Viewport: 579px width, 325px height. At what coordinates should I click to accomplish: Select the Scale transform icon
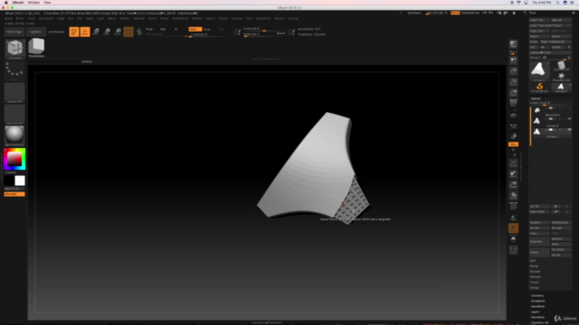coord(107,32)
